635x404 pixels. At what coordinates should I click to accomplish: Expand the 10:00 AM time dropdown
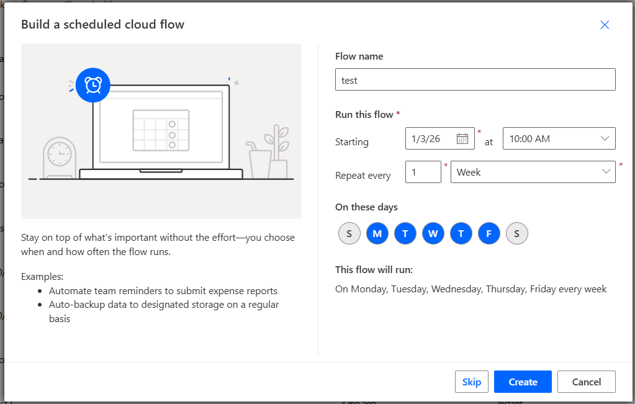coord(559,138)
